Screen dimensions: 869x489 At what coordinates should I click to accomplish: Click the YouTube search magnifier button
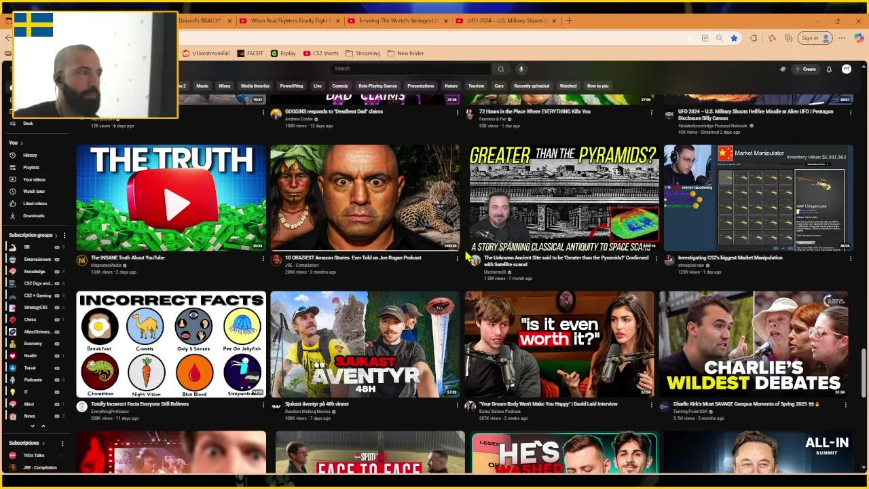501,69
